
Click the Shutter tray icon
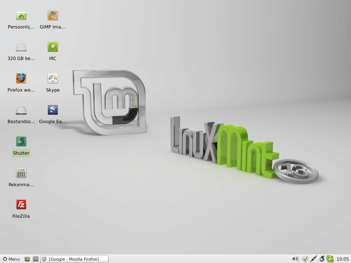click(322, 259)
